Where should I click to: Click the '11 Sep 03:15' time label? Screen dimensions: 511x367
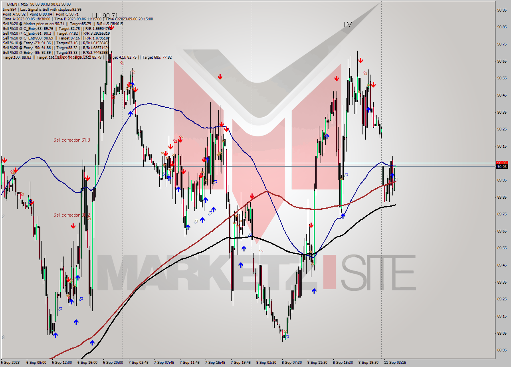pyautogui.click(x=395, y=363)
